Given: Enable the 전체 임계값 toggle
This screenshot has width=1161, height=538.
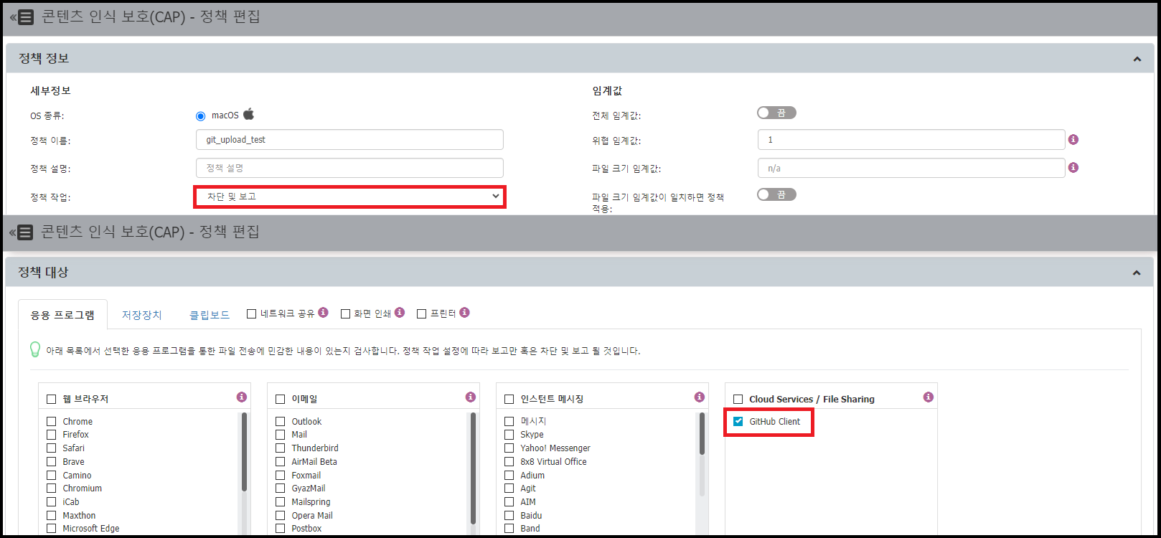Looking at the screenshot, I should (x=776, y=113).
